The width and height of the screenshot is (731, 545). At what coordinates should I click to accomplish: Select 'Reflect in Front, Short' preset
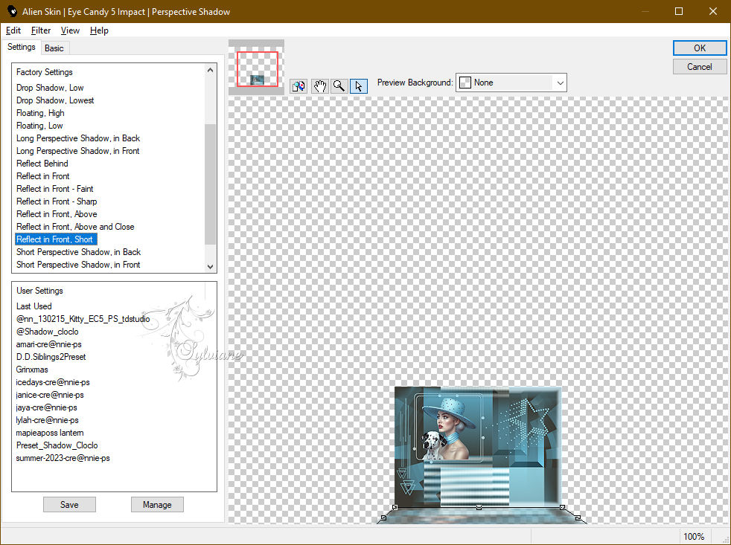click(56, 239)
